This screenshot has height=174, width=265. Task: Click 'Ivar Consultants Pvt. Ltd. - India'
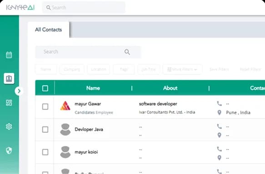(167, 112)
